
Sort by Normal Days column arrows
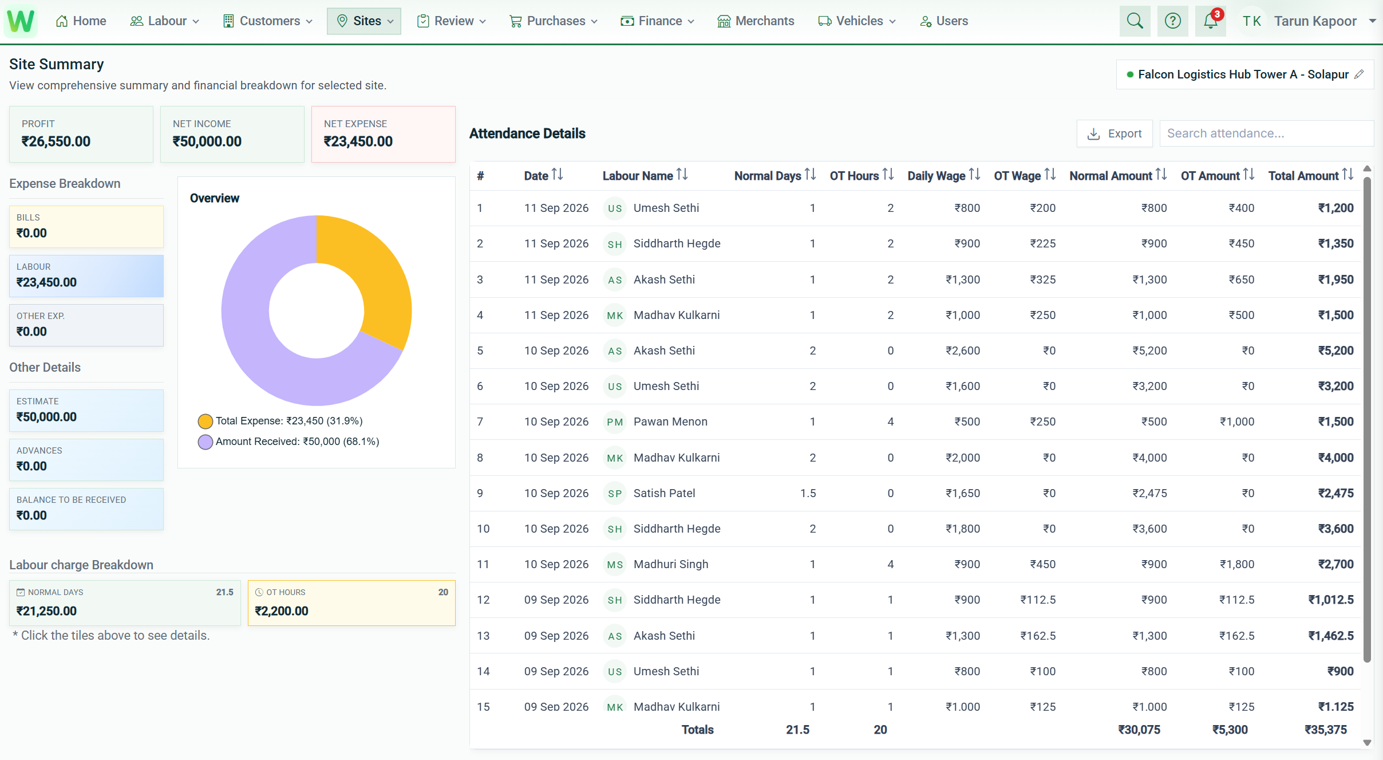point(810,175)
